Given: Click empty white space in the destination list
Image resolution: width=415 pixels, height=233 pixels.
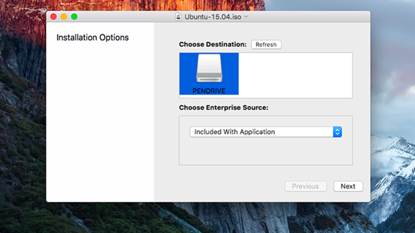Looking at the screenshot, I should click(x=296, y=75).
